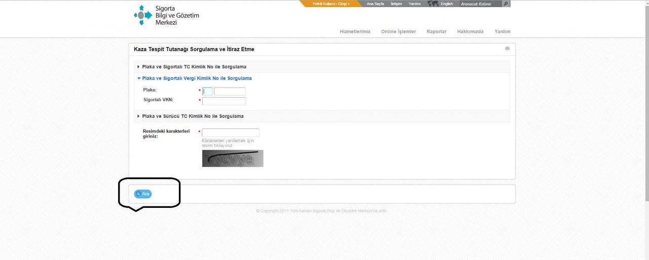Click the Sigorta Bilgi ve Gözetim Merkezi logo
The width and height of the screenshot is (649, 260).
(166, 16)
